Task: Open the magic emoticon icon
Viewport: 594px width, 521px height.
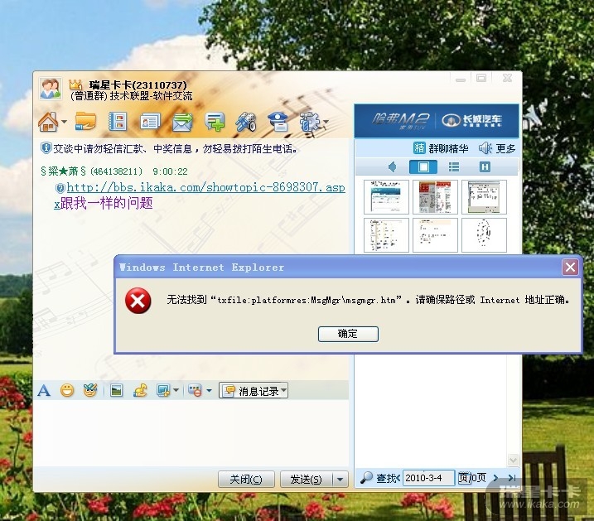Action: (x=90, y=390)
